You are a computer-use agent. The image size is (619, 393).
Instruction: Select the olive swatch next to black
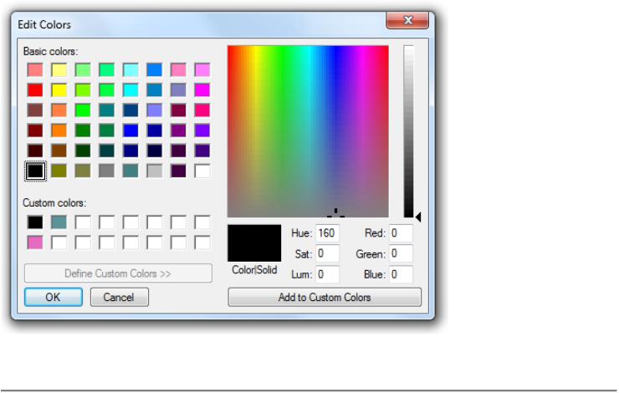(x=59, y=171)
